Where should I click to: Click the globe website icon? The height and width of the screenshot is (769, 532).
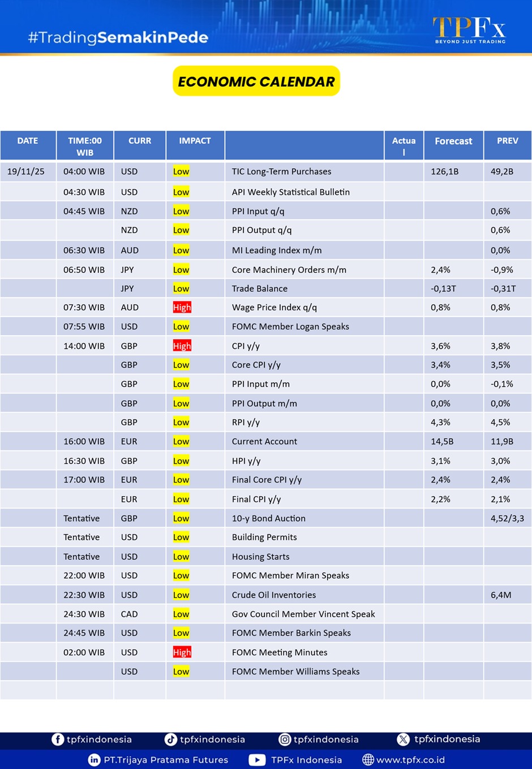pyautogui.click(x=368, y=760)
